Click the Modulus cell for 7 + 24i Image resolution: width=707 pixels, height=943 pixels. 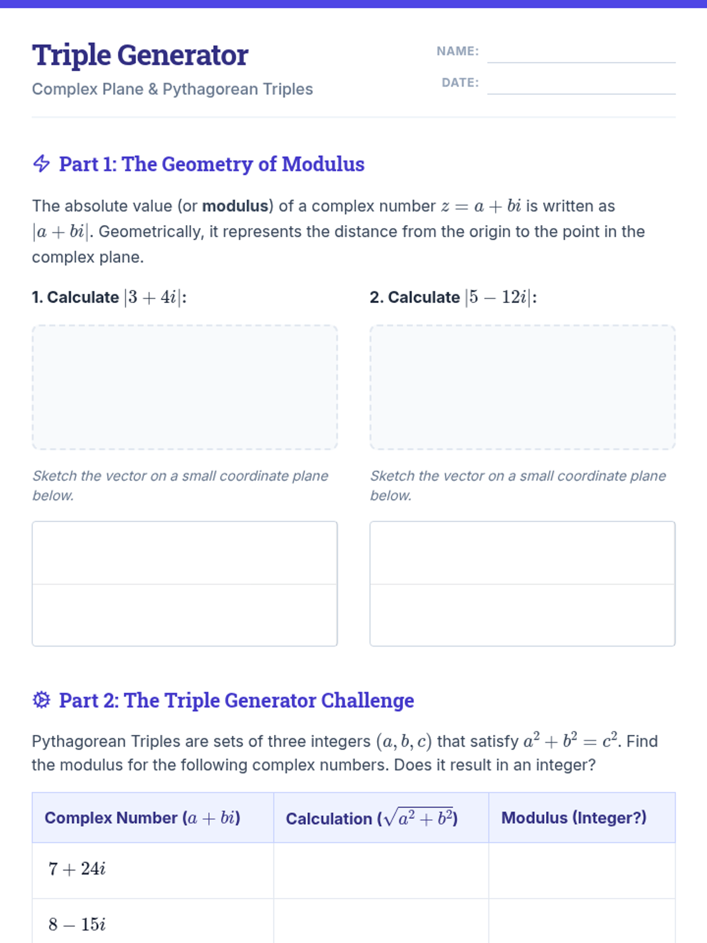[x=582, y=870]
